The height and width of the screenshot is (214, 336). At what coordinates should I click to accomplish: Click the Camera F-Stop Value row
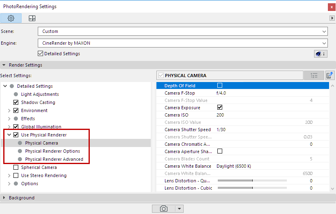click(243, 100)
